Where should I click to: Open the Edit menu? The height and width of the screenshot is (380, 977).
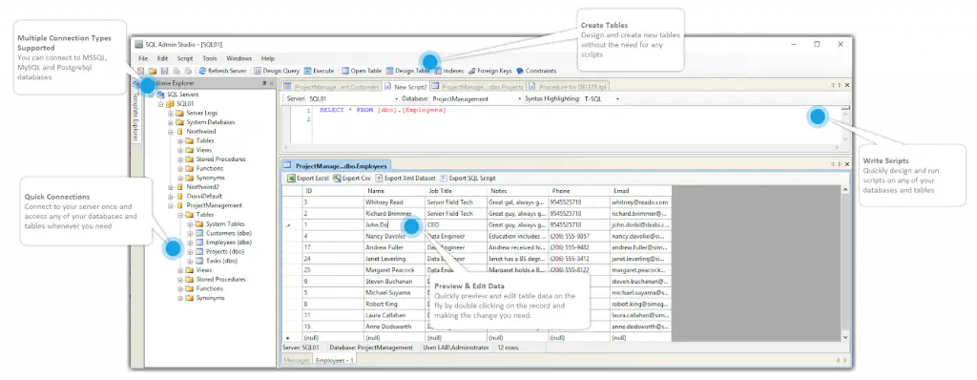[162, 58]
